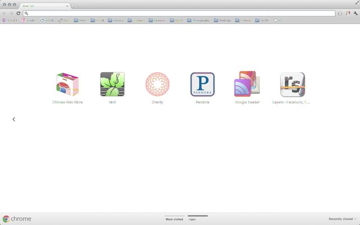Expand the Recently closed menu

click(343, 219)
